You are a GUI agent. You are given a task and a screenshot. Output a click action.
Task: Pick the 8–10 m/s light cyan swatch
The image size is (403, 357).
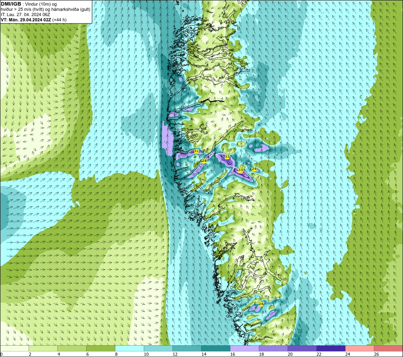(x=129, y=348)
